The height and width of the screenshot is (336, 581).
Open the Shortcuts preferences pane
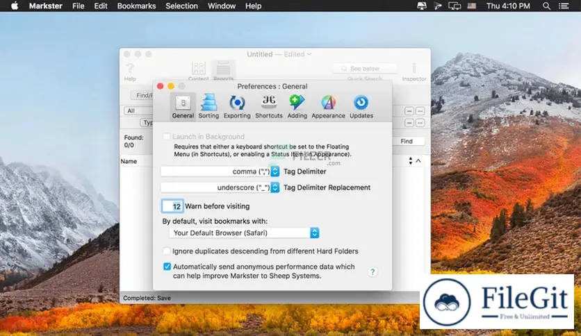click(x=269, y=107)
